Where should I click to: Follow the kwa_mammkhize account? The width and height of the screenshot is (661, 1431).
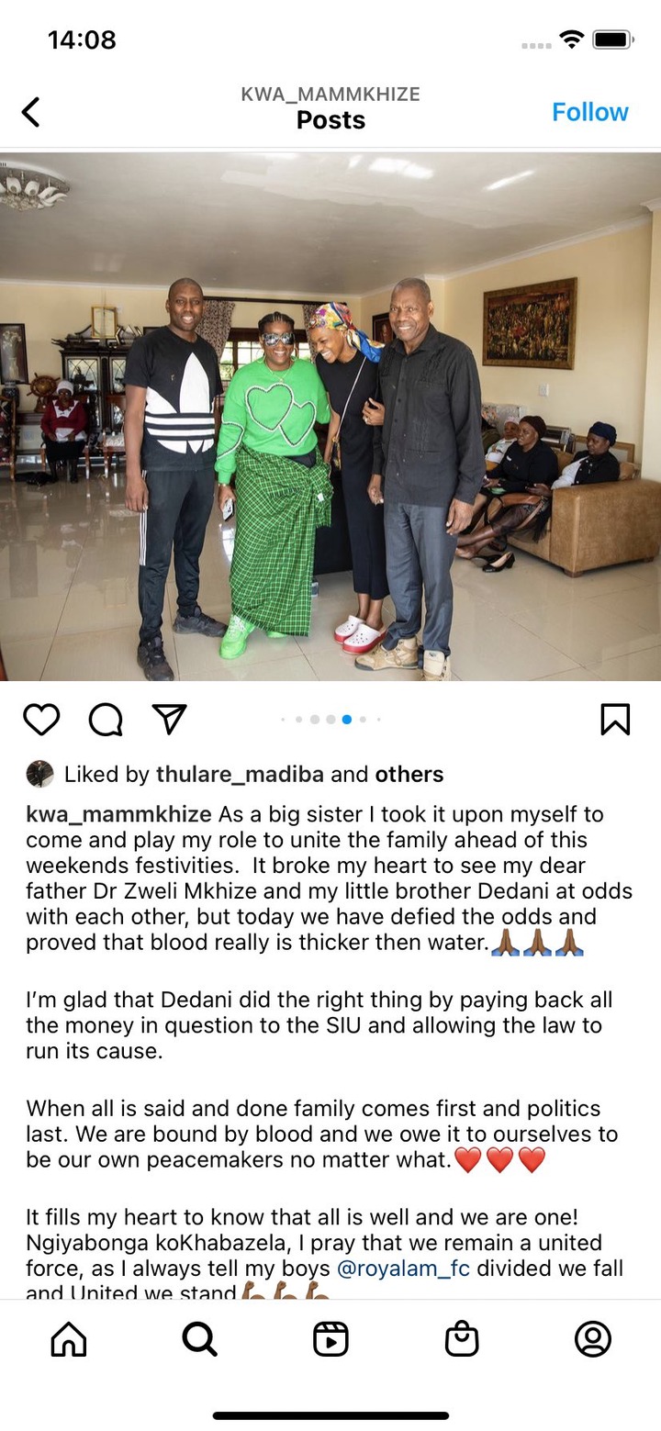(x=590, y=112)
